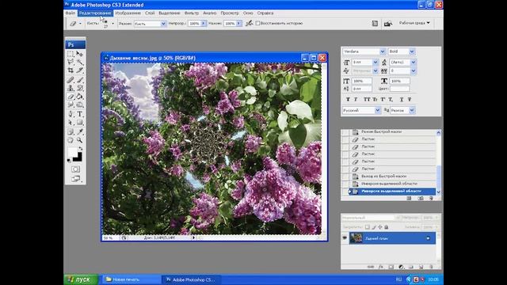Click the foreground color swatch
The image size is (507, 285).
(72, 151)
